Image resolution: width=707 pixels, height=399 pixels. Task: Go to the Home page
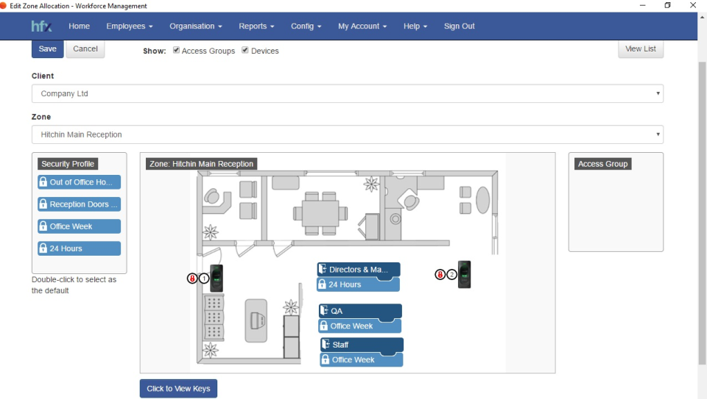[x=80, y=26]
